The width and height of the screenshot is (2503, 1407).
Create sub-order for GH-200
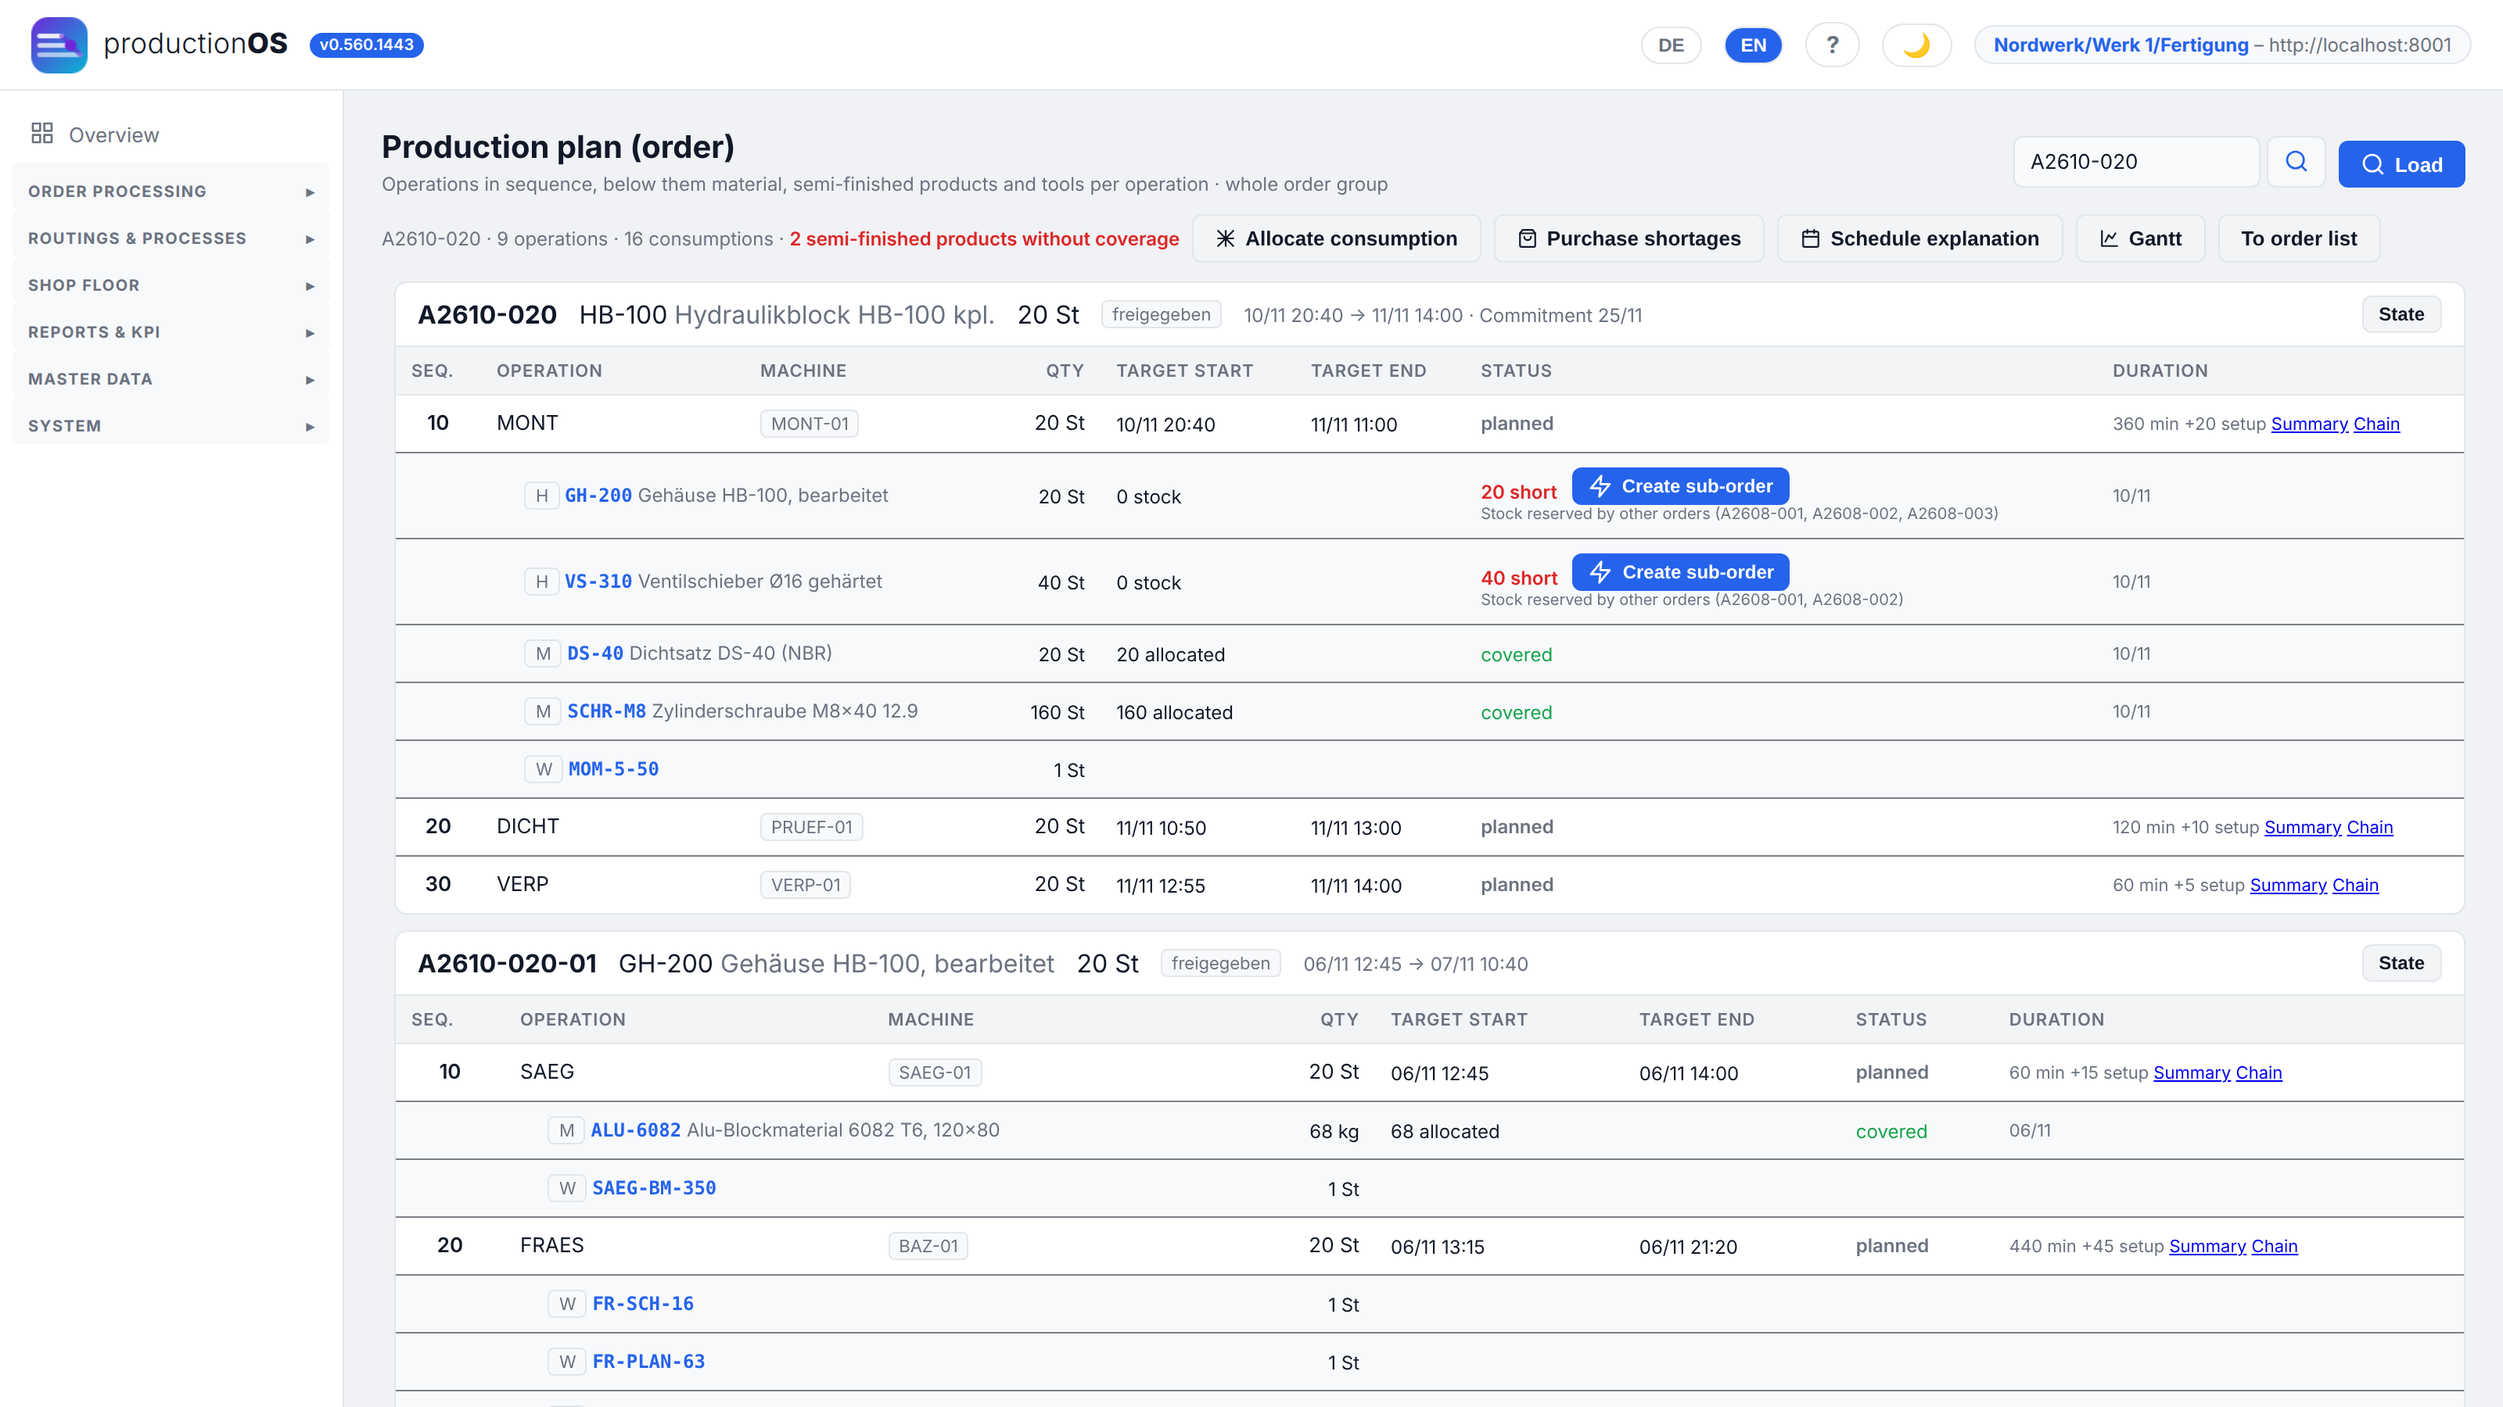(x=1680, y=486)
